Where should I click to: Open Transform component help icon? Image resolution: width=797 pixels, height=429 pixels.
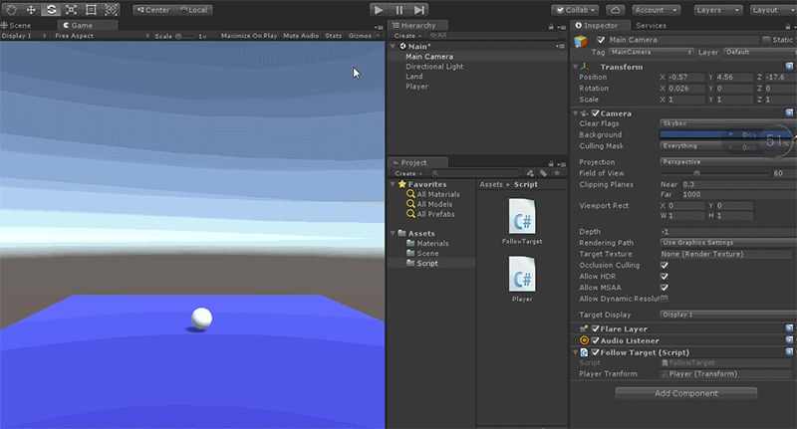789,67
